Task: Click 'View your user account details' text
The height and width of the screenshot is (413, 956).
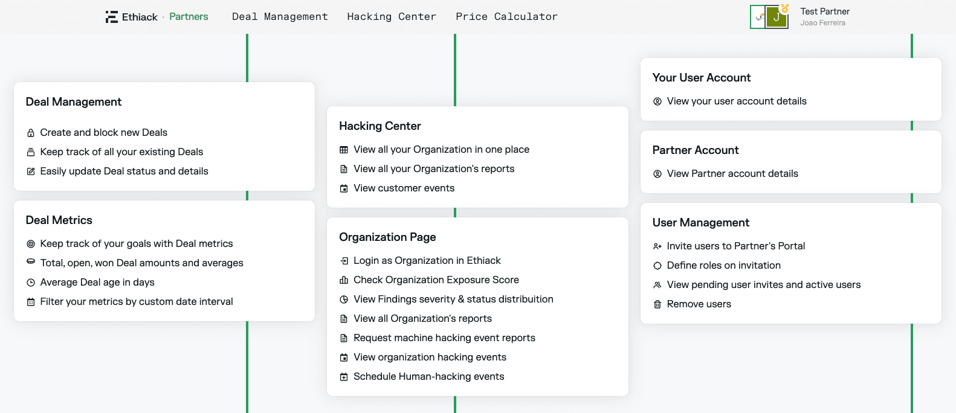Action: pyautogui.click(x=737, y=101)
